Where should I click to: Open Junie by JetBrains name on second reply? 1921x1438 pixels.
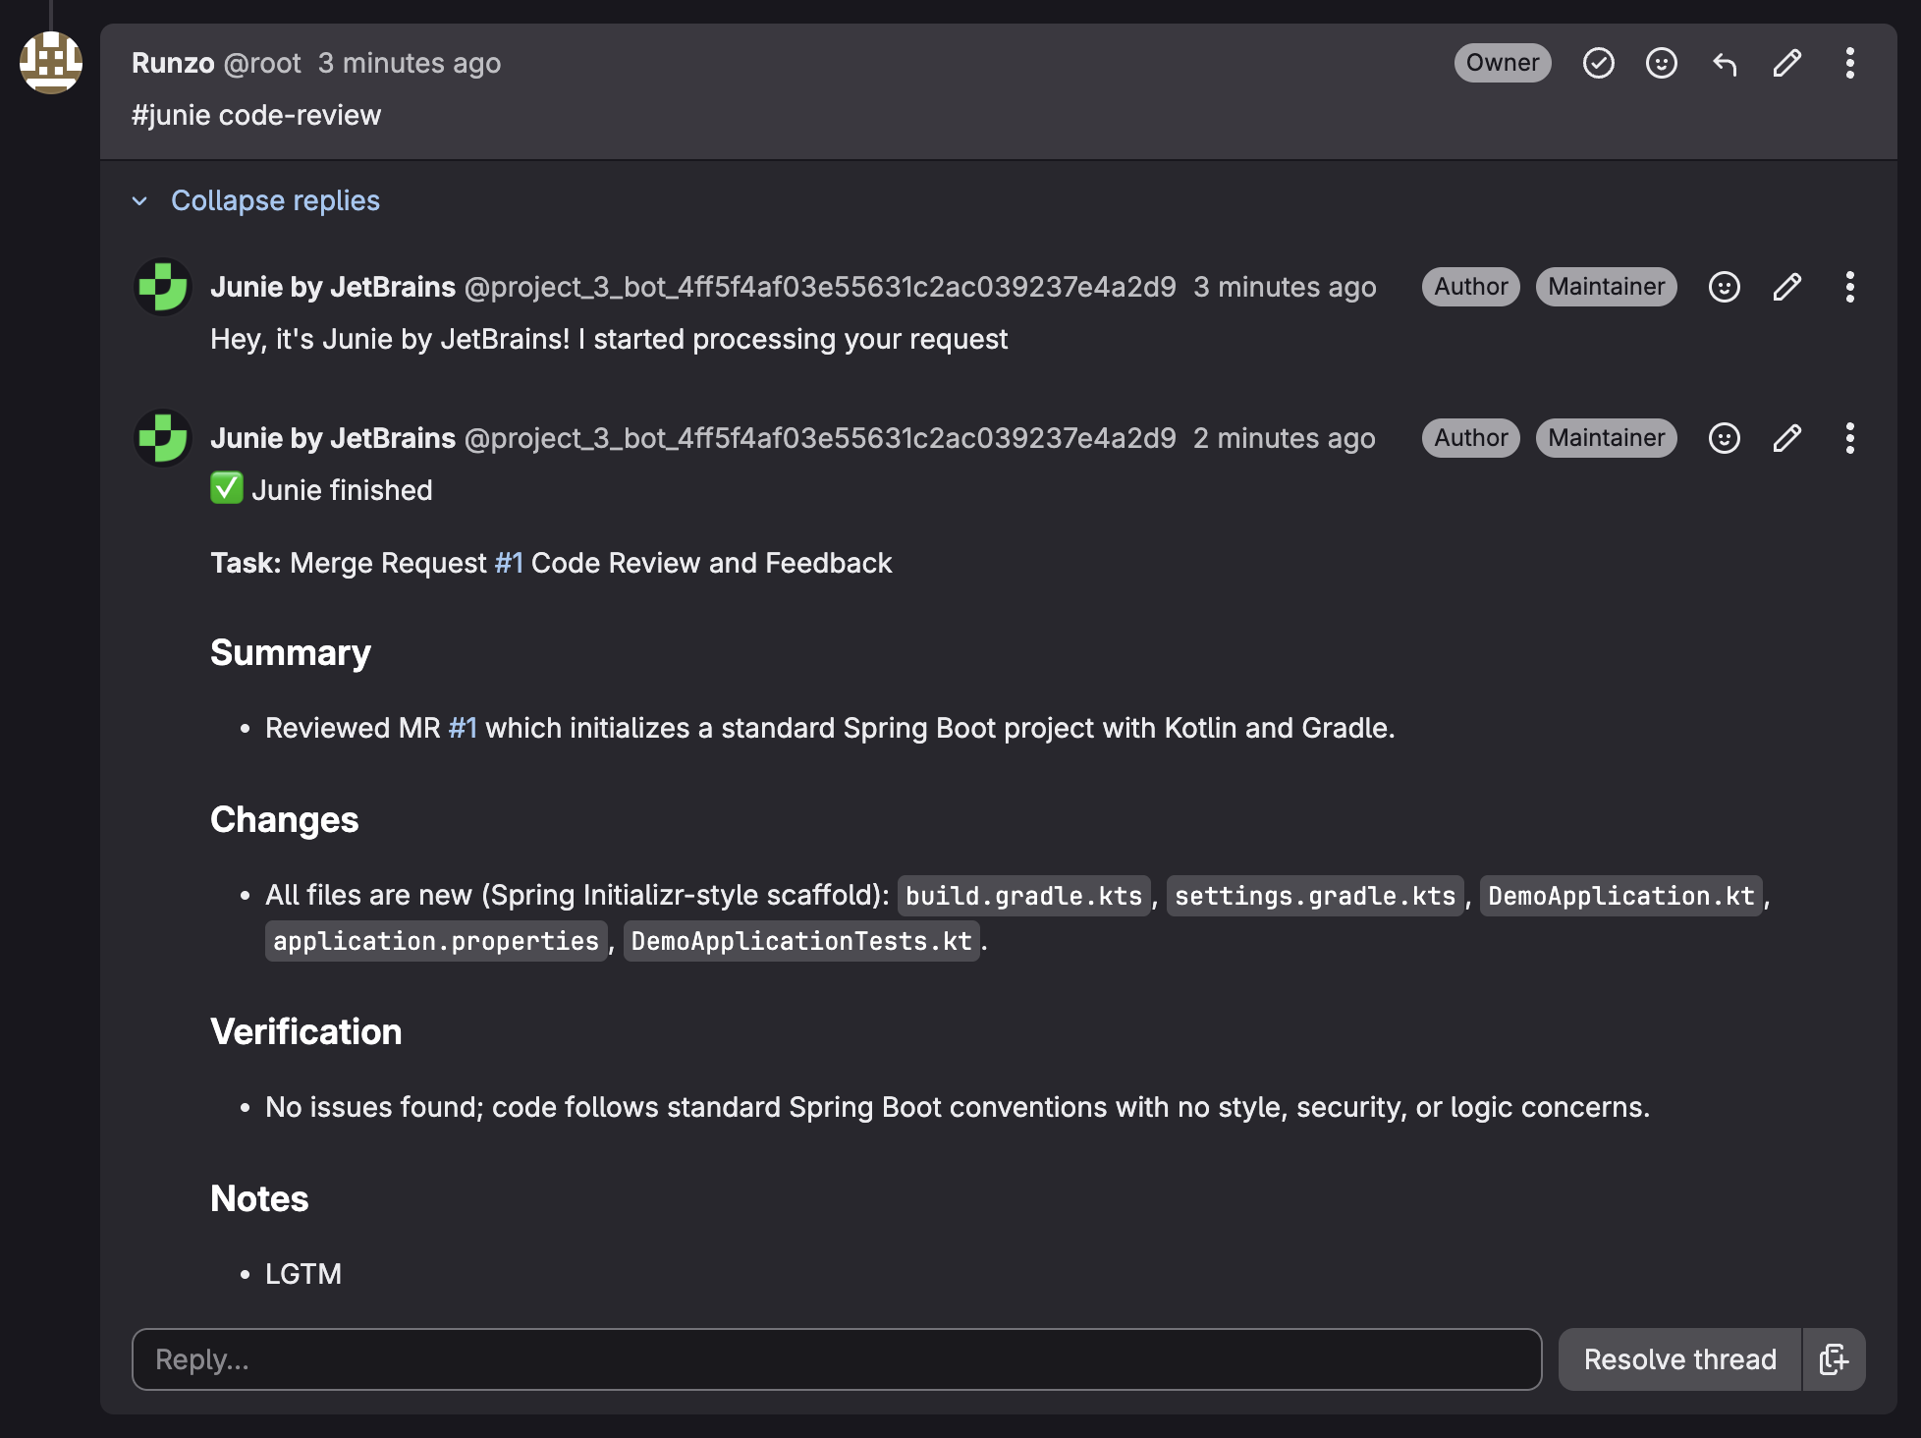tap(333, 438)
